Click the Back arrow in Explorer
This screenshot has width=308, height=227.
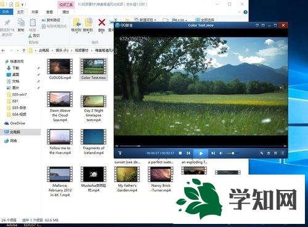click(x=3, y=51)
